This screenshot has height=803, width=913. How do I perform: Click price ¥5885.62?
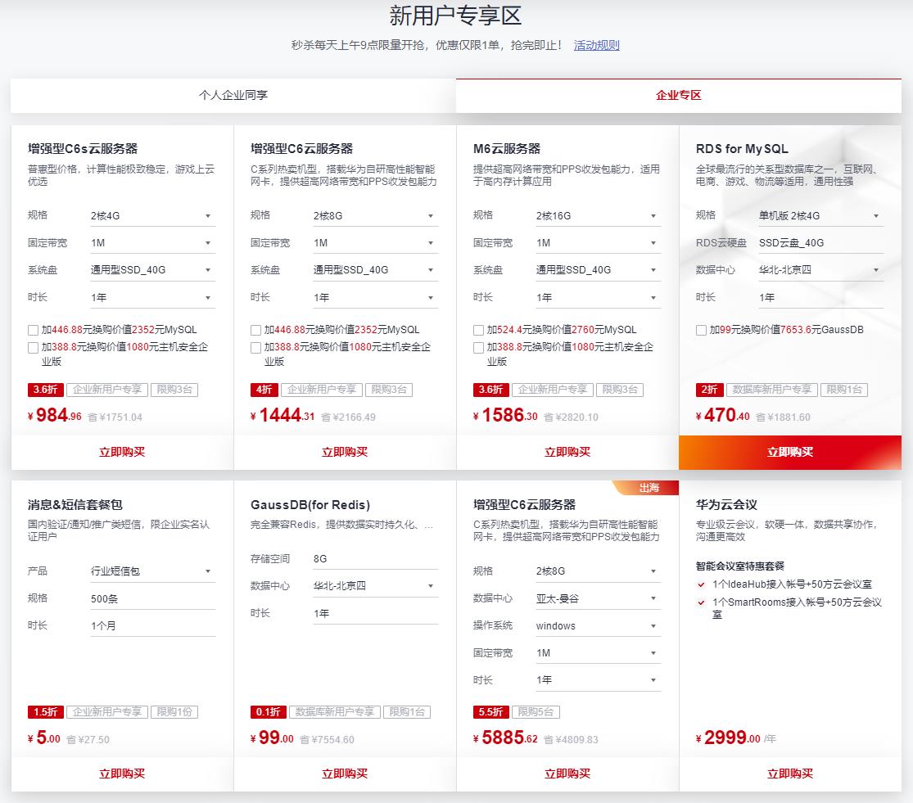click(505, 738)
